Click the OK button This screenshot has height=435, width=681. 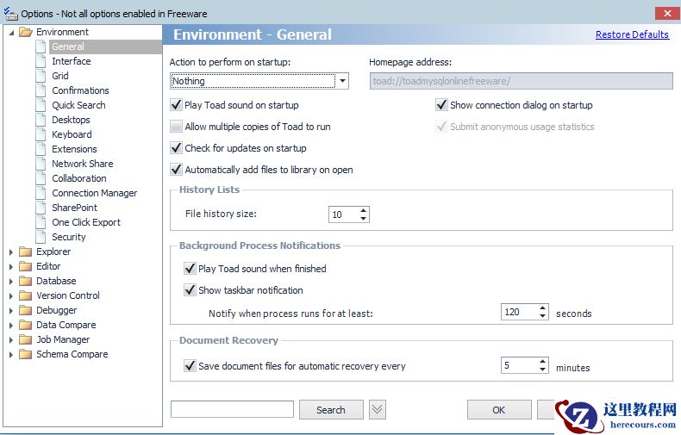point(499,410)
